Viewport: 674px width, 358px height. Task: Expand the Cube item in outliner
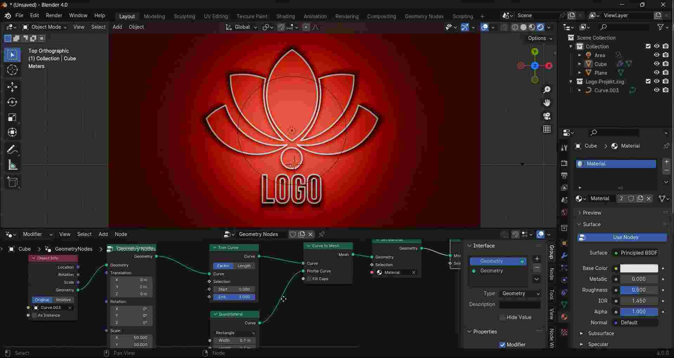click(580, 64)
